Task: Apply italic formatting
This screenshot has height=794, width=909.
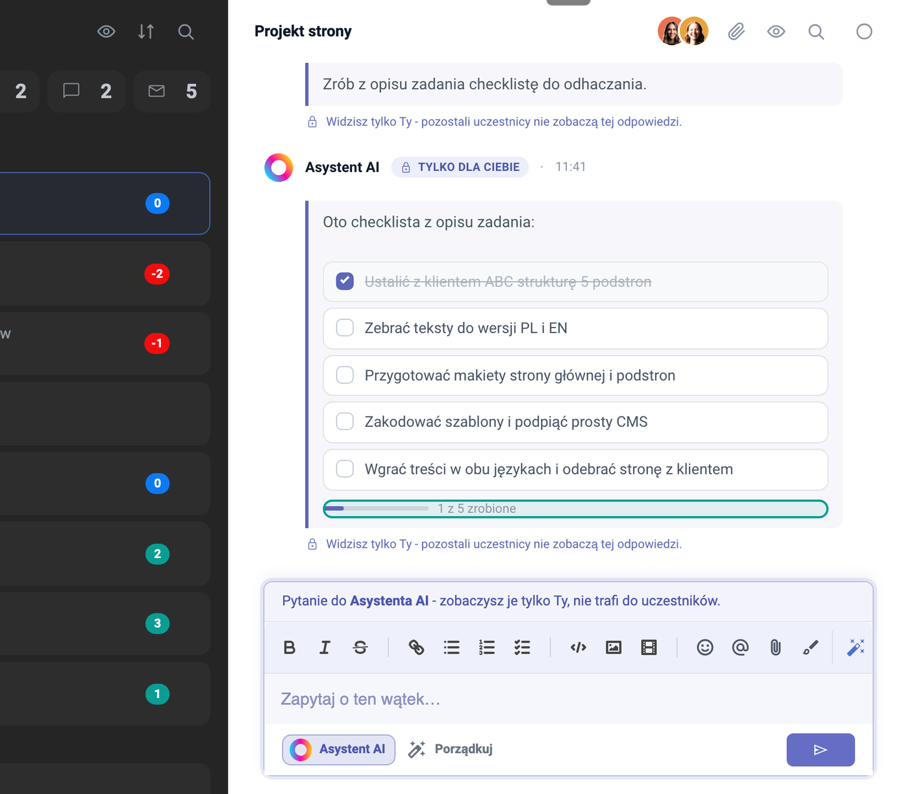Action: [x=325, y=647]
